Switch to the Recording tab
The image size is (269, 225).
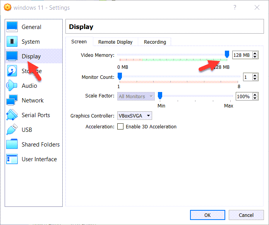(155, 42)
